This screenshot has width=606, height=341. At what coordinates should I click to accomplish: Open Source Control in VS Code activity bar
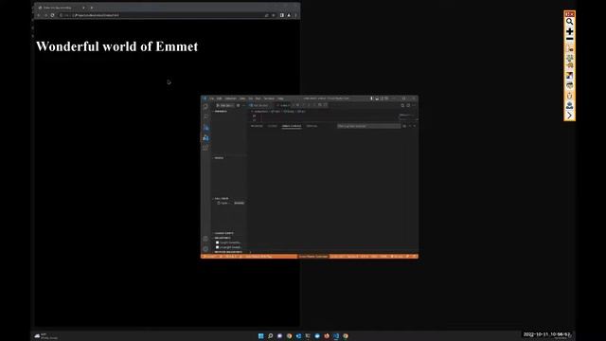coord(205,127)
